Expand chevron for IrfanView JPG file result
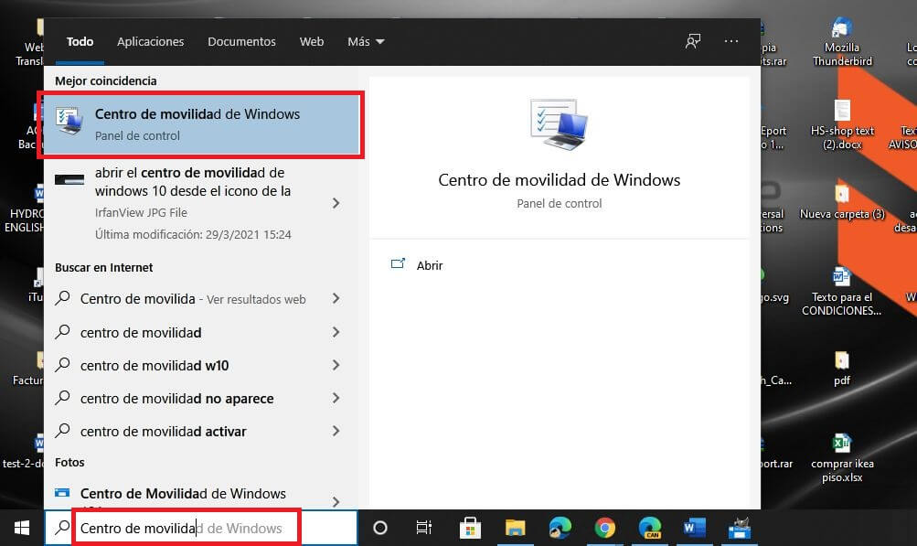This screenshot has height=546, width=917. point(336,203)
